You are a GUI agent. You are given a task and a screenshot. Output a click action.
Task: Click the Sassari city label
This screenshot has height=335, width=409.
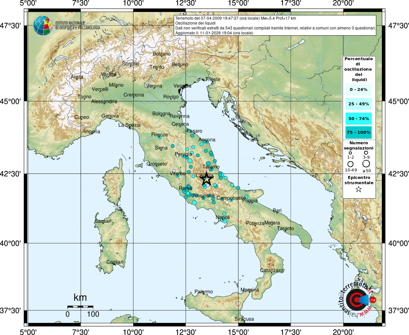click(103, 221)
